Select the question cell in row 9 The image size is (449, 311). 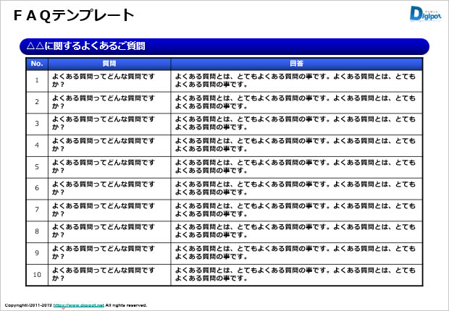[109, 253]
